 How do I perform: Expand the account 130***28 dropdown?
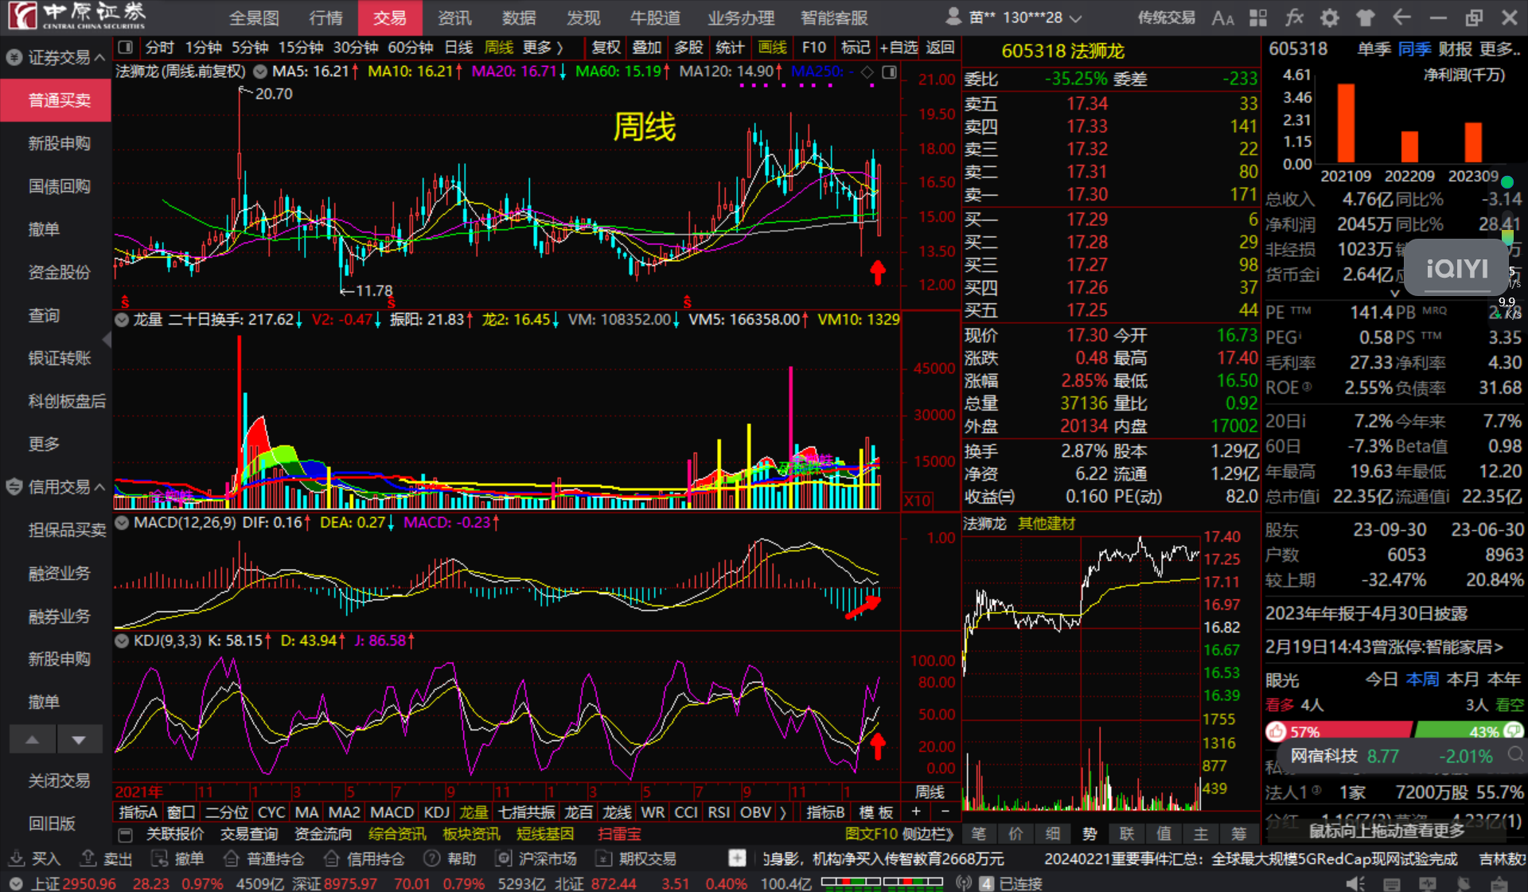(x=1075, y=18)
